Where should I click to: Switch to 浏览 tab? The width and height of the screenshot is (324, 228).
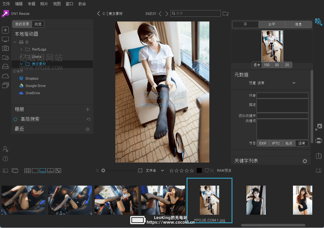pos(38,24)
